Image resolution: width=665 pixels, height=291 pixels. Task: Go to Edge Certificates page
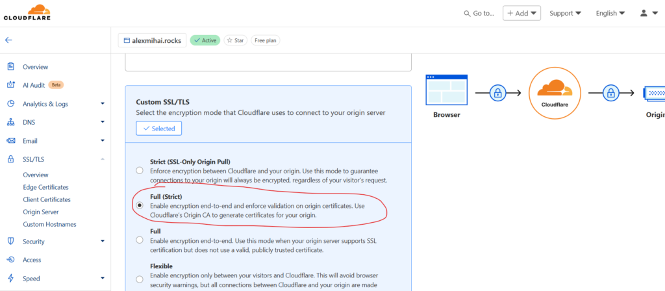click(x=46, y=187)
